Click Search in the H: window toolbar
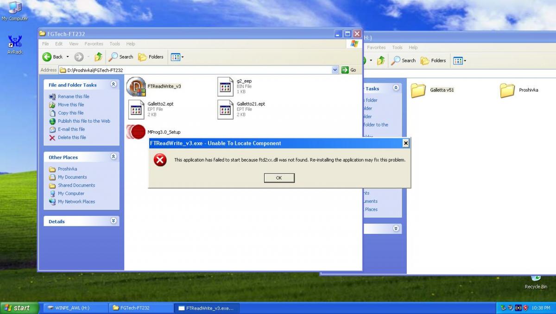This screenshot has height=314, width=556. 404,61
